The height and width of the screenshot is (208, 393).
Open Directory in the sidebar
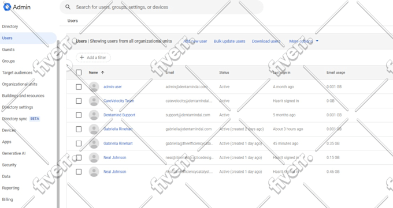click(x=10, y=27)
